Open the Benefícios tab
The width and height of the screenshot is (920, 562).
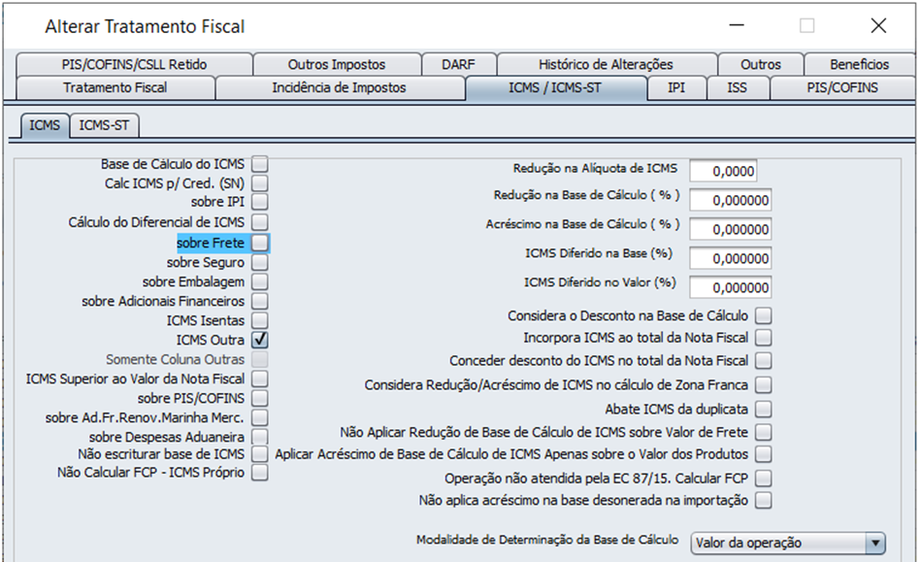click(859, 64)
